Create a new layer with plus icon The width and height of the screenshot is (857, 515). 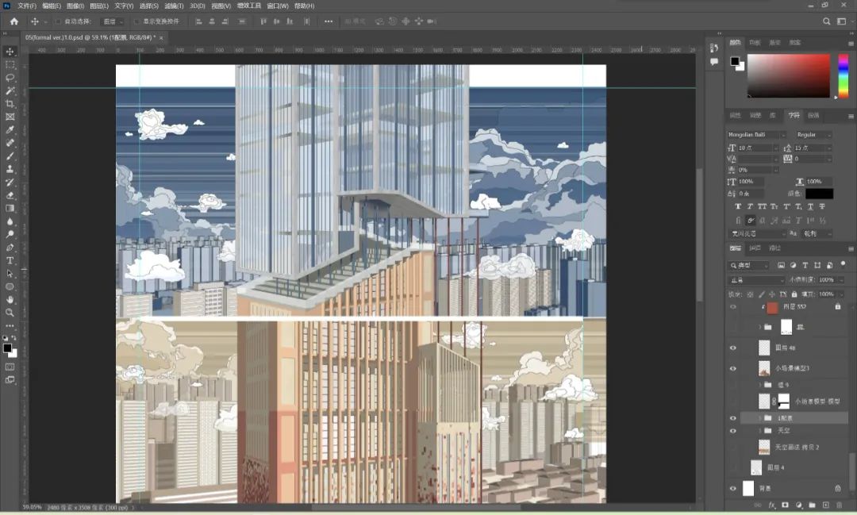pos(825,505)
